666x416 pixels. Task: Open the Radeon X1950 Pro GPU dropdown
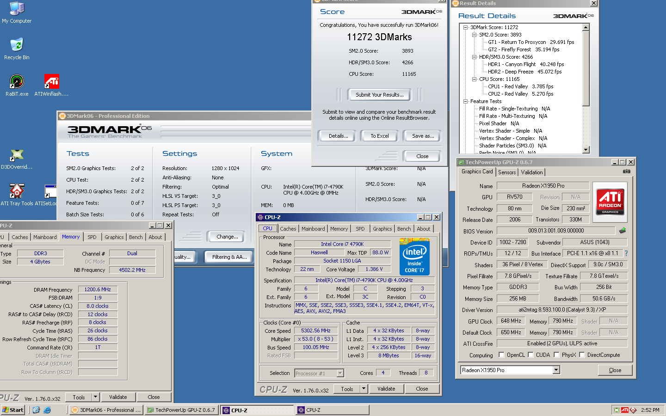[x=556, y=370]
